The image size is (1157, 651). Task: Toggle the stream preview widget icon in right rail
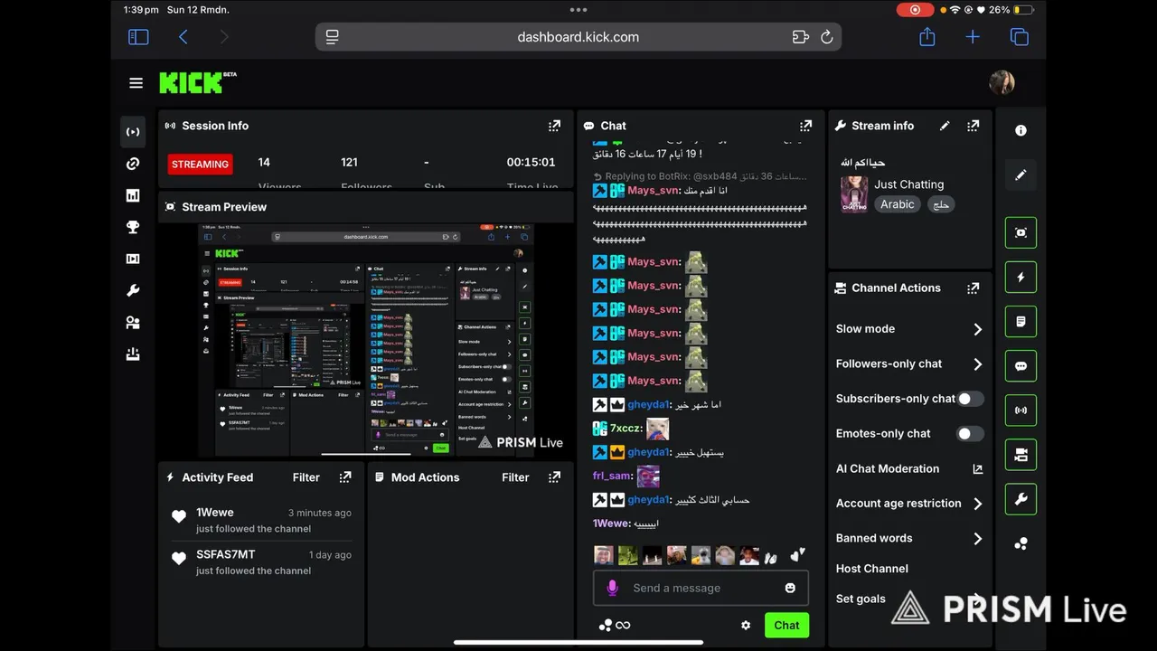(x=1021, y=232)
